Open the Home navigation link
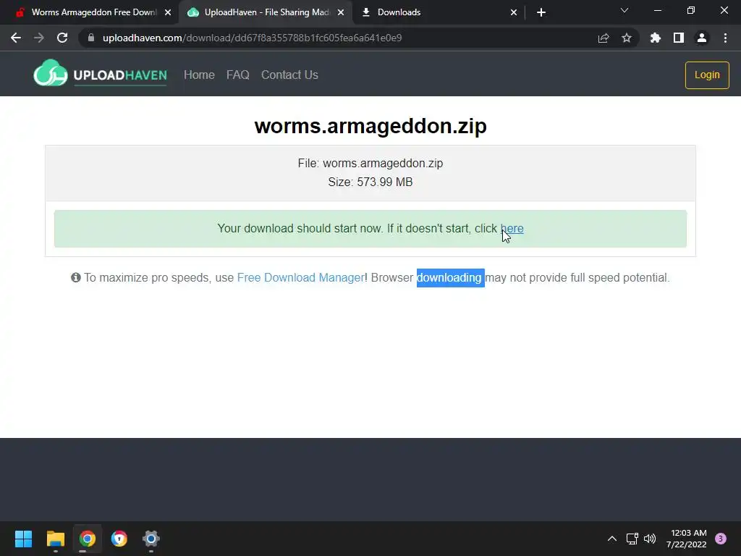Screen dimensions: 741x556 tap(199, 75)
